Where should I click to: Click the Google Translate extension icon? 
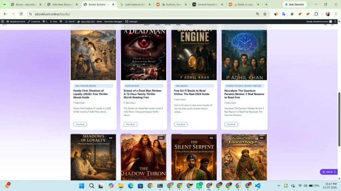point(284,14)
